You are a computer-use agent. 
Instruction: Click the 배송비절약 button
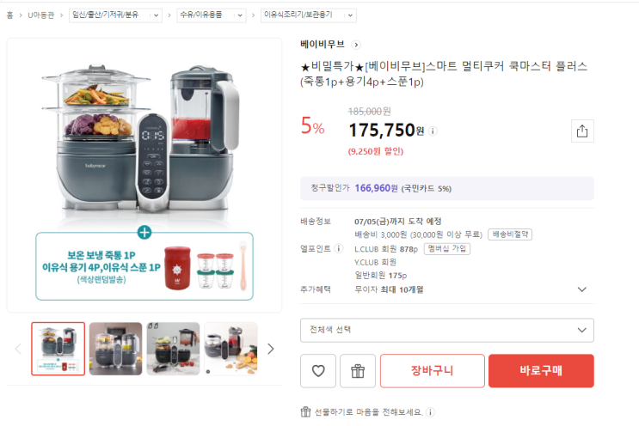click(511, 234)
